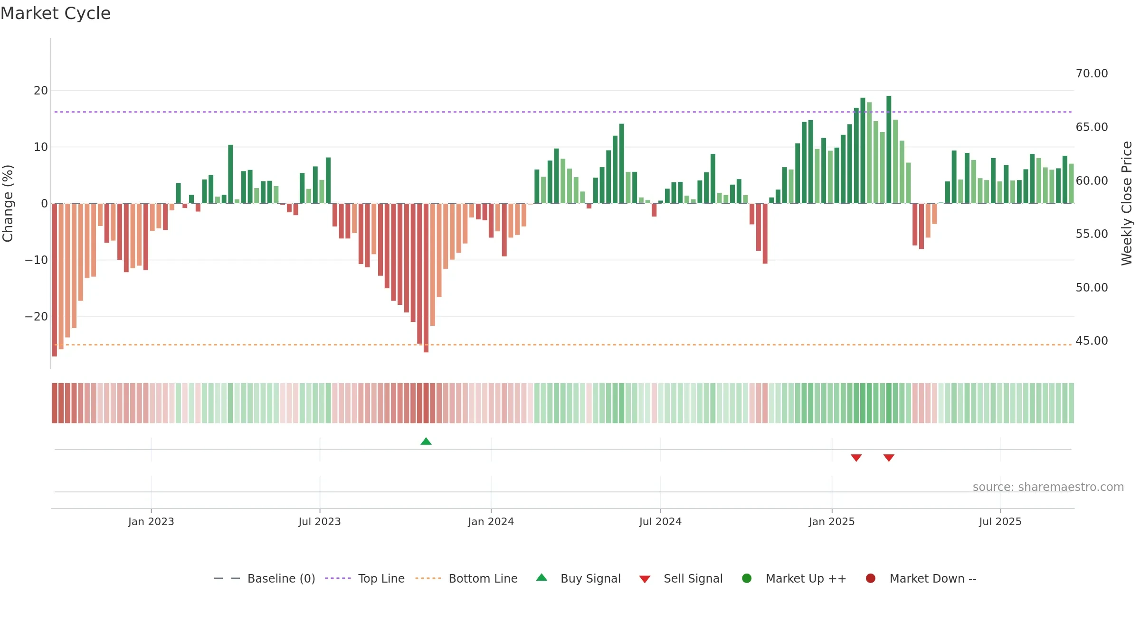Click the 65.00 price axis label
Screen dimensions: 1140x641
(1092, 127)
